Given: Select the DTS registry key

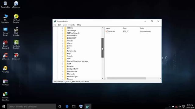Looking at the screenshot, I should pyautogui.click(x=69, y=48).
